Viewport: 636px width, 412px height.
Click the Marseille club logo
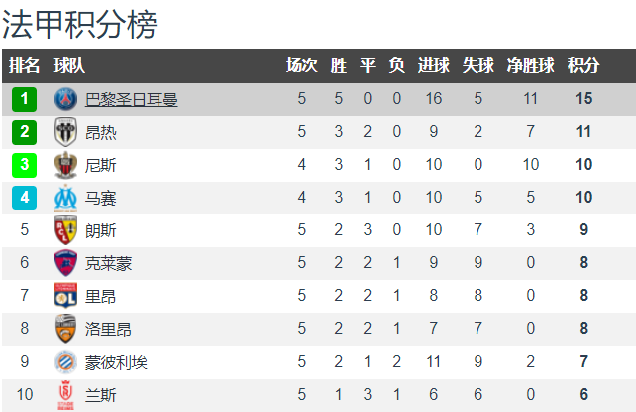click(66, 199)
